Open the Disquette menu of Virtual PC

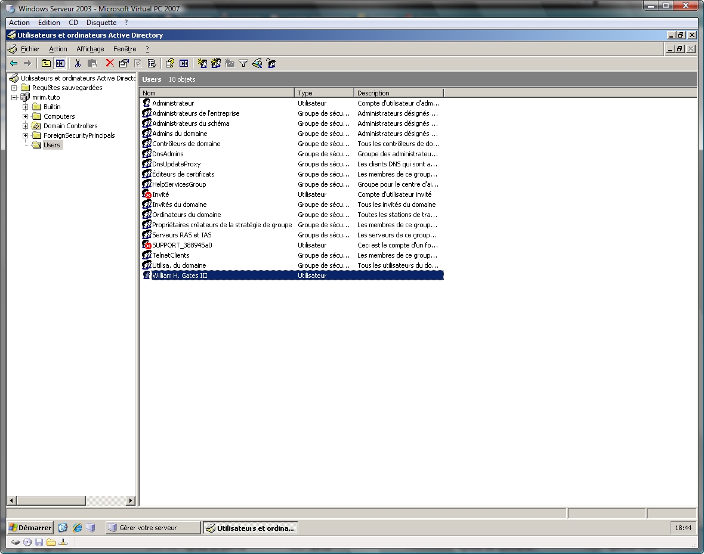click(101, 23)
